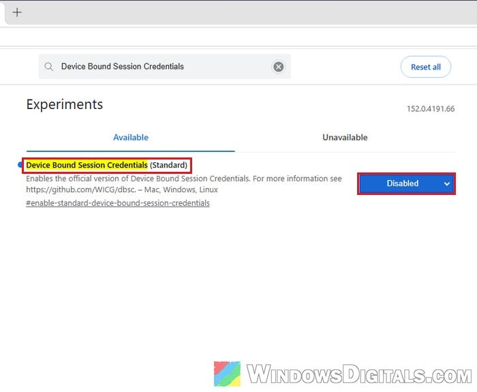The width and height of the screenshot is (477, 392).
Task: Open the #enable-standard-device-bound-session-credentials anchor link
Action: pos(118,203)
